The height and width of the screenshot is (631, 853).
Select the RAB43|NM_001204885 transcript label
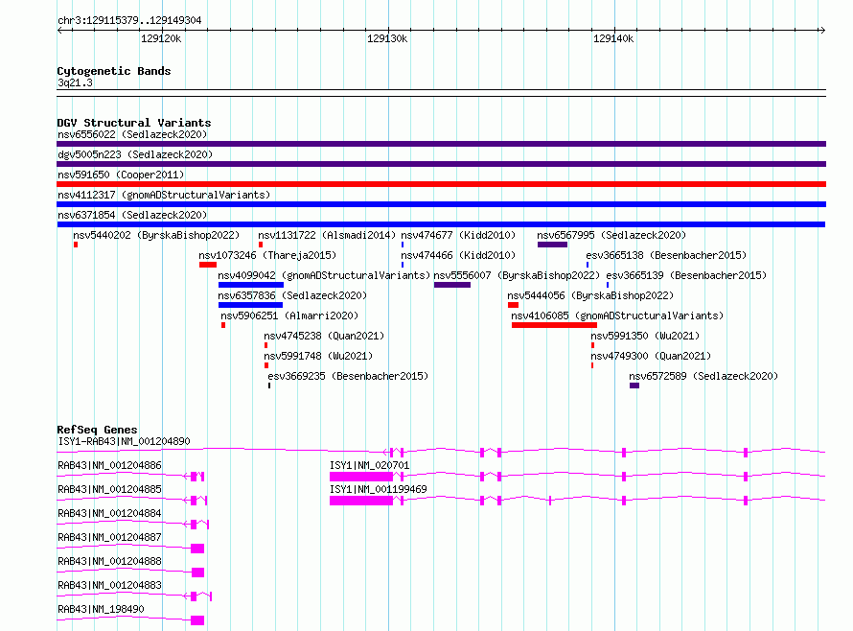[109, 489]
